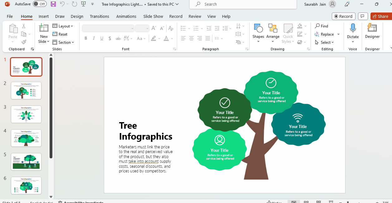Open the font size combo box

142,28
